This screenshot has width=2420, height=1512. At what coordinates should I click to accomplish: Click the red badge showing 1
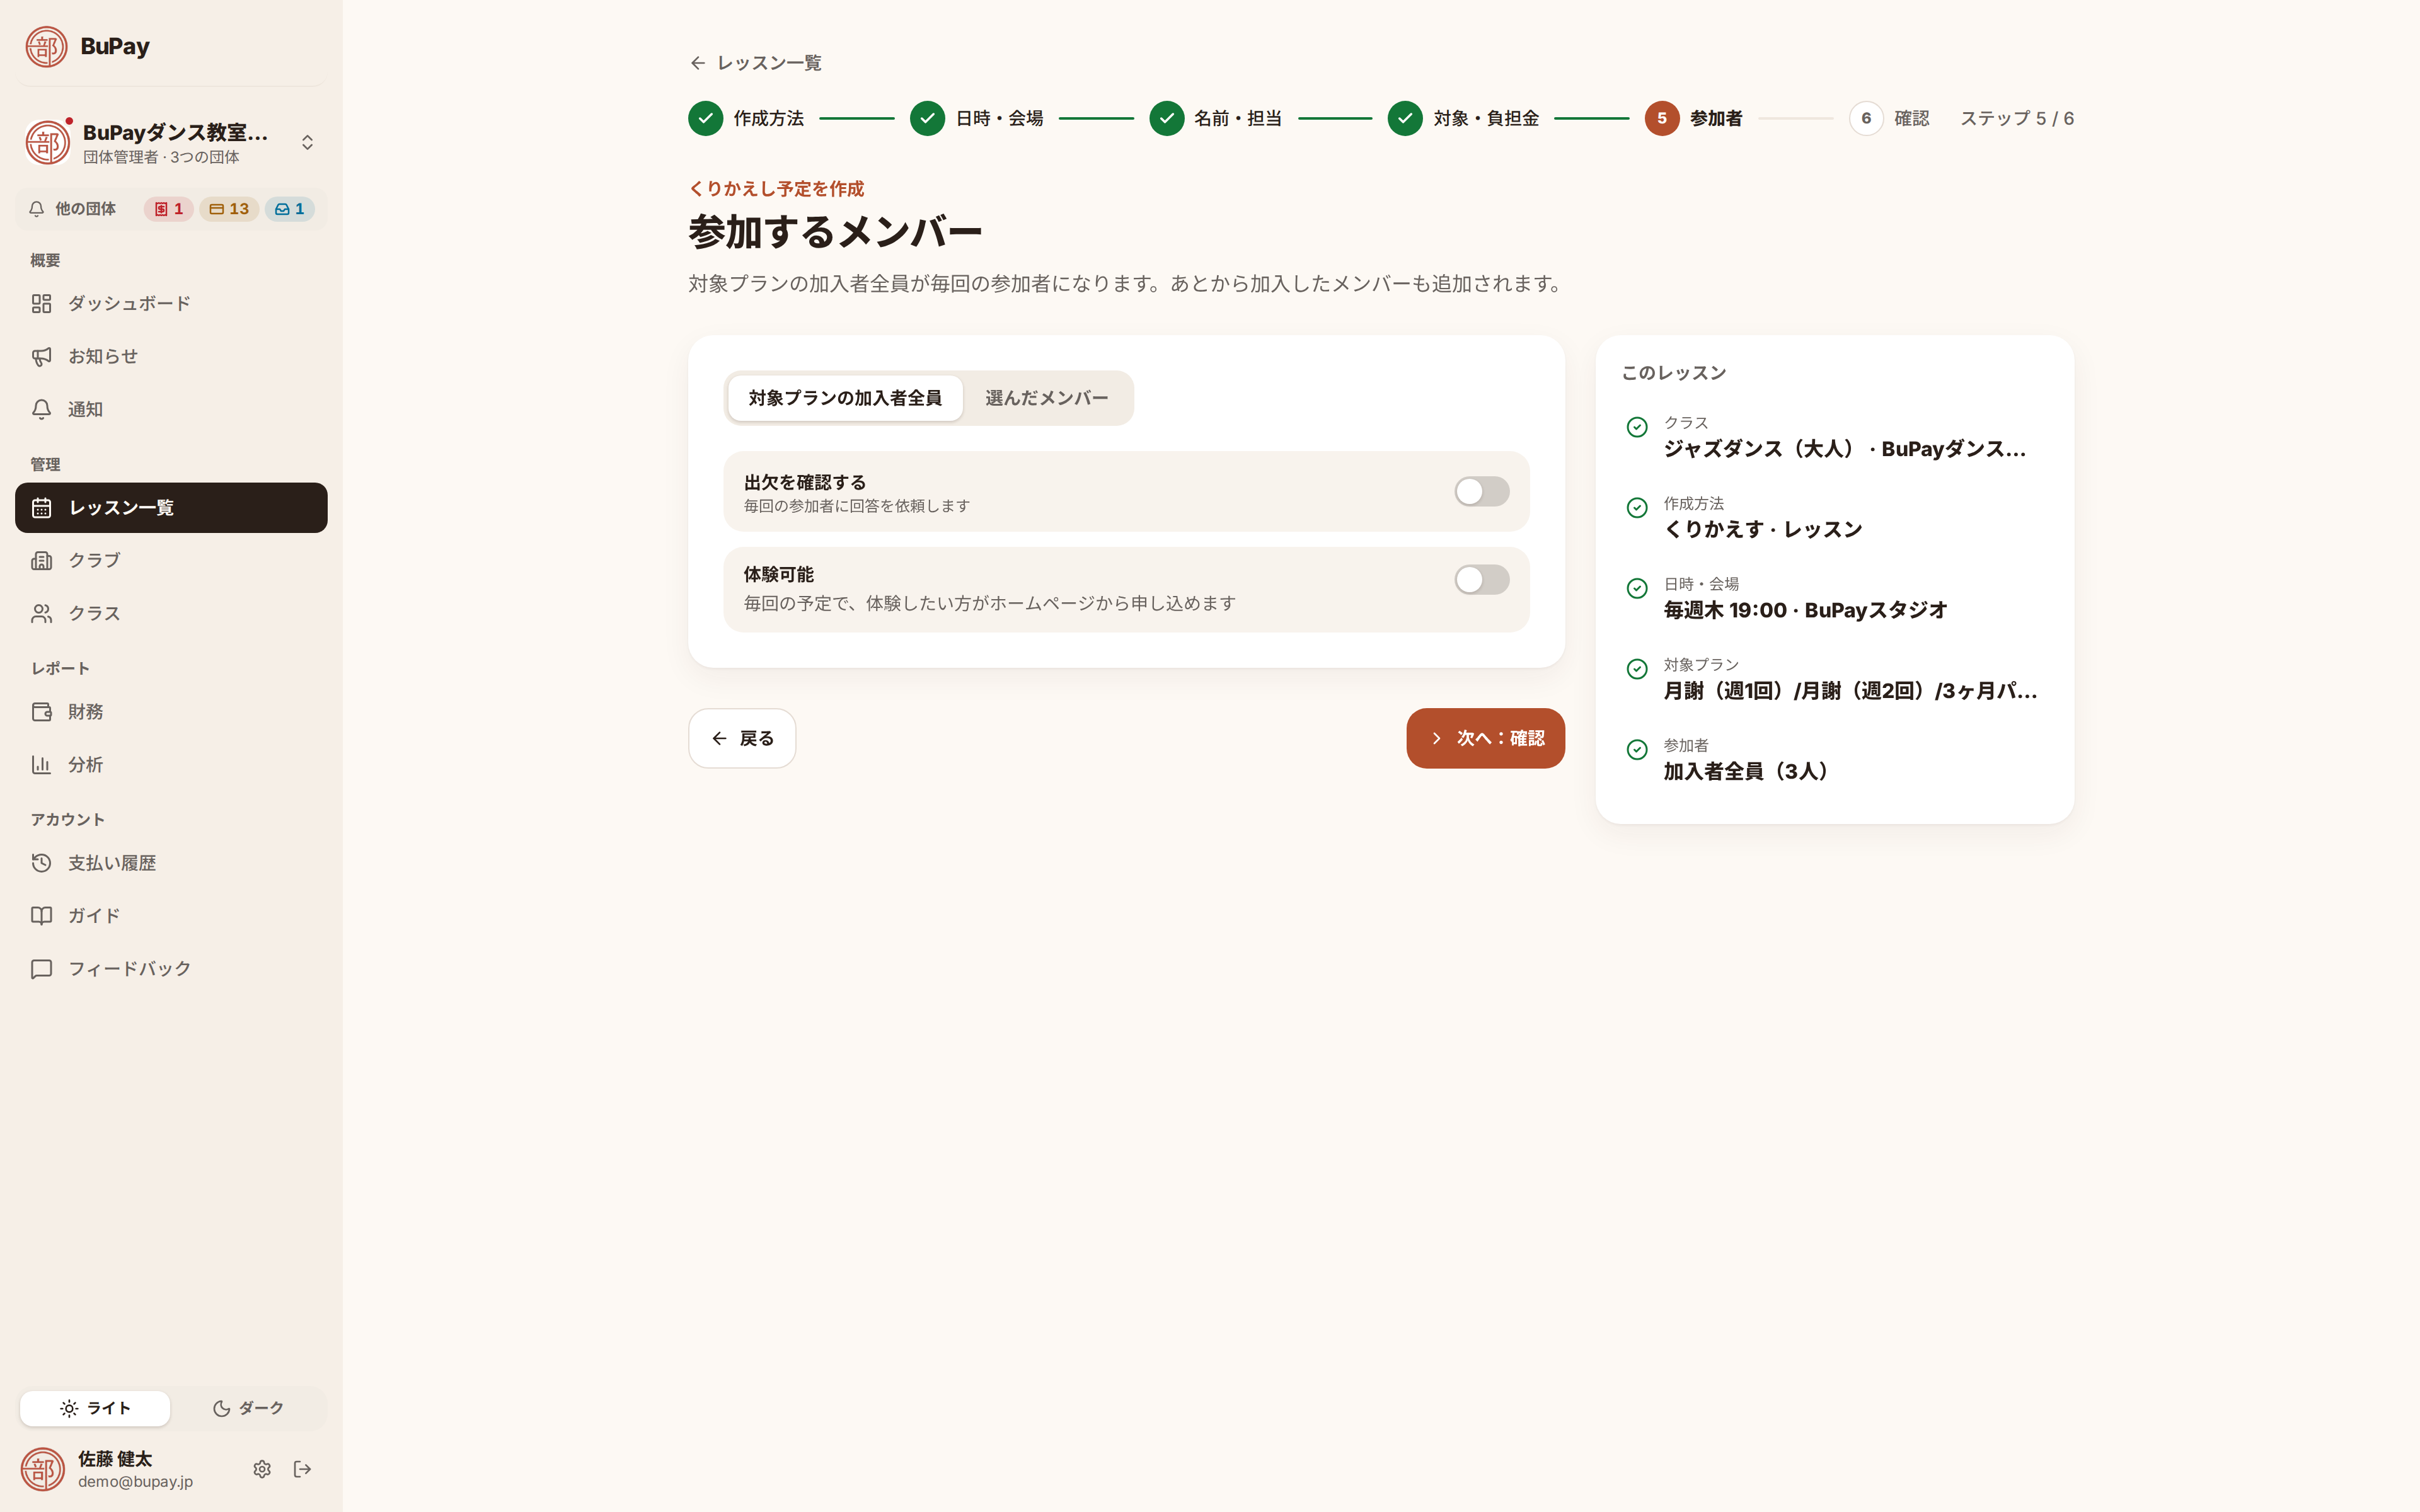[168, 209]
